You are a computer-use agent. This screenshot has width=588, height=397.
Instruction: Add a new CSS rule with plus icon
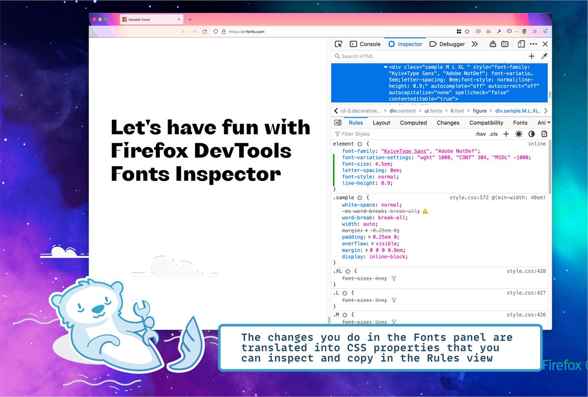point(506,134)
